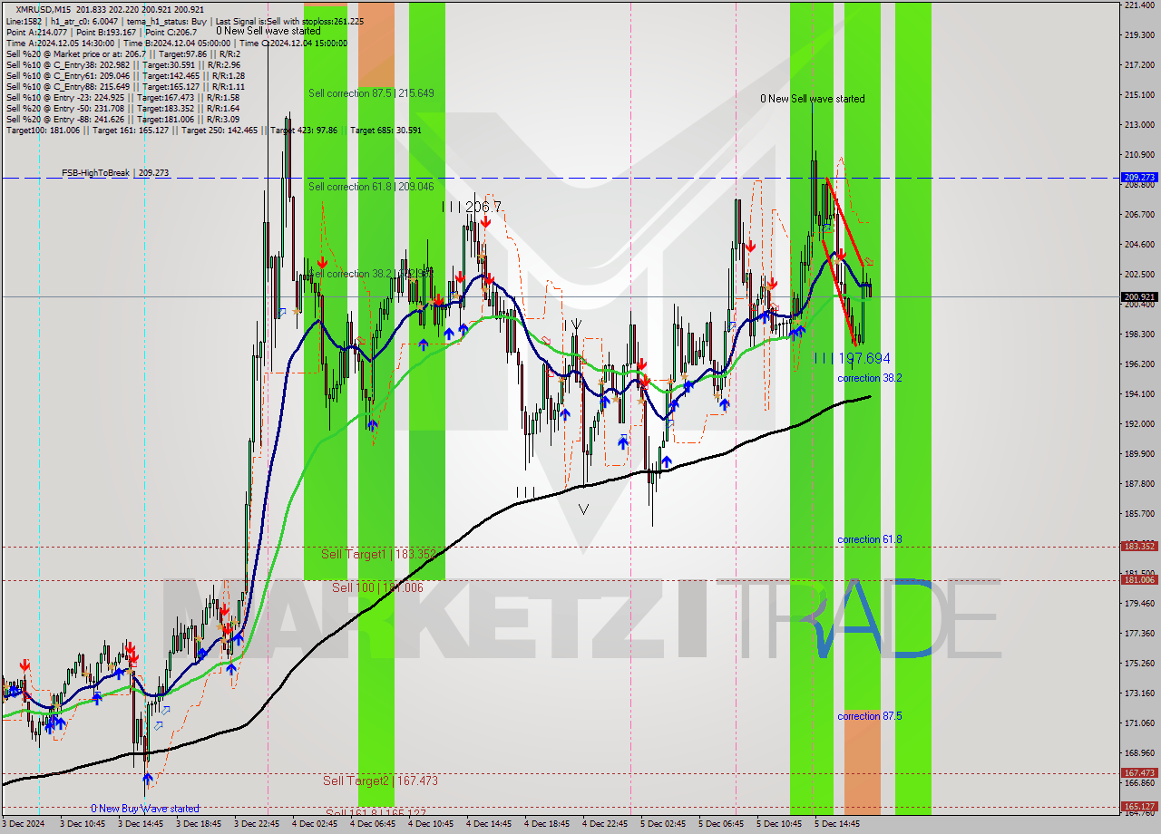
Task: Click the blue 209.273 price axis tag
Action: click(x=1139, y=178)
